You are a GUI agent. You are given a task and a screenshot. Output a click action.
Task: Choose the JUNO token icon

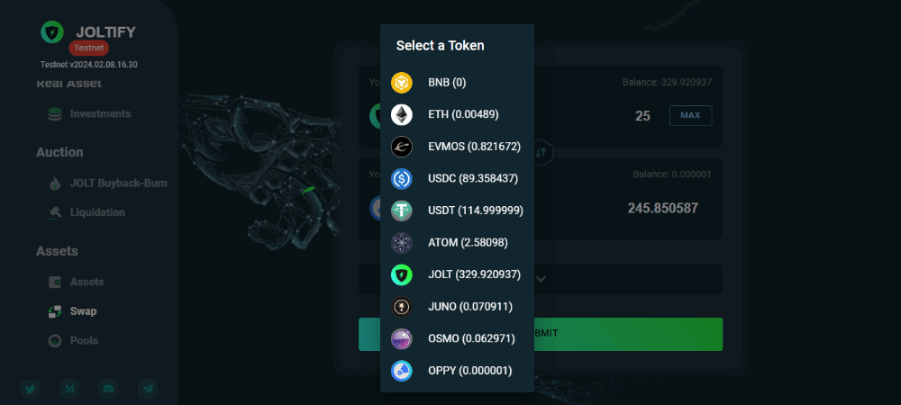pyautogui.click(x=402, y=307)
